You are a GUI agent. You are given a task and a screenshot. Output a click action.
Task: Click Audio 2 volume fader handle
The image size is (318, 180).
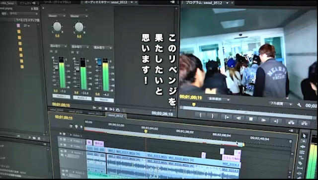tap(78, 69)
